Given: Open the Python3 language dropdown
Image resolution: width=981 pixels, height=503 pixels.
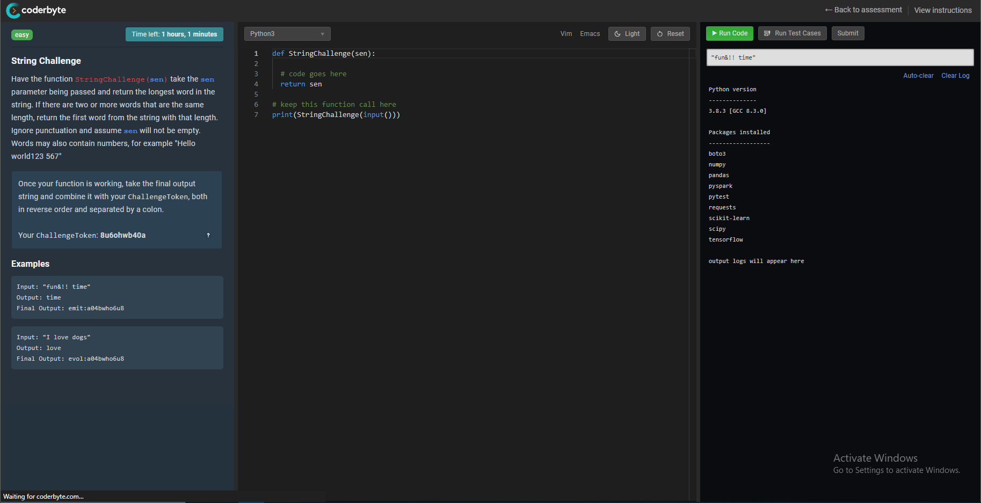Looking at the screenshot, I should [287, 33].
